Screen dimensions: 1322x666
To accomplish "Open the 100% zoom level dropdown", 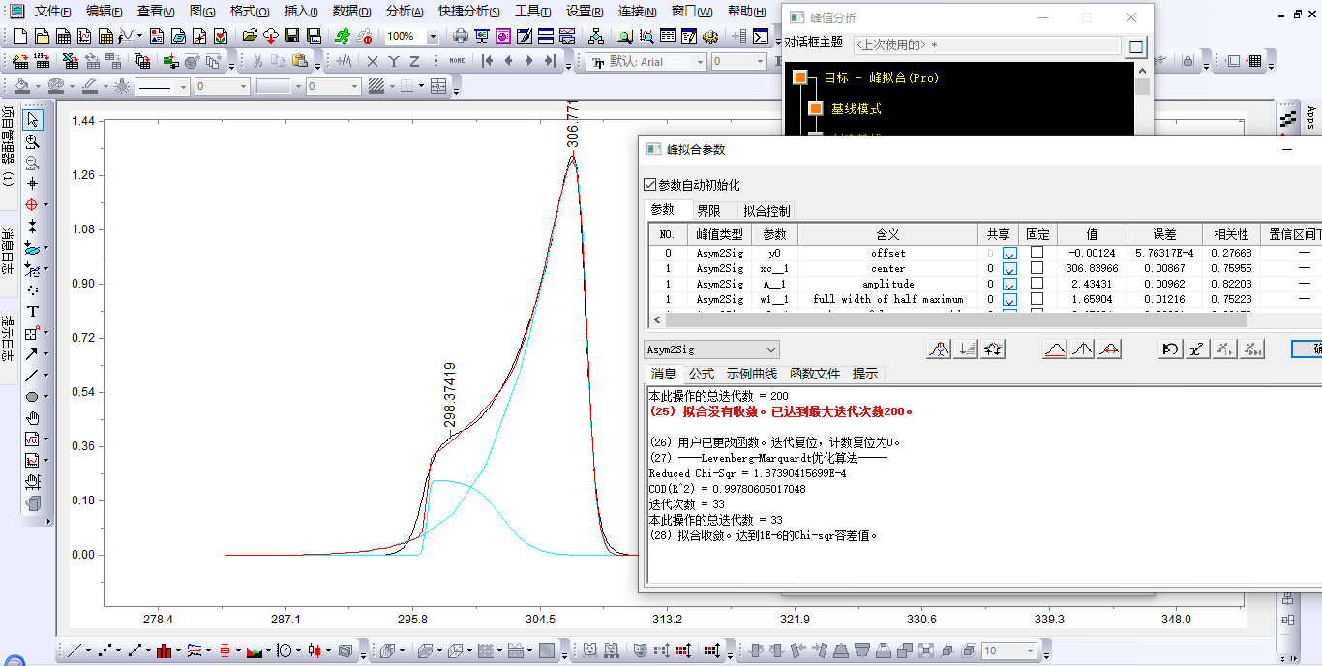I will [432, 36].
